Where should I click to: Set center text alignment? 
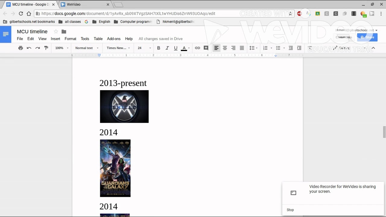pos(225,48)
